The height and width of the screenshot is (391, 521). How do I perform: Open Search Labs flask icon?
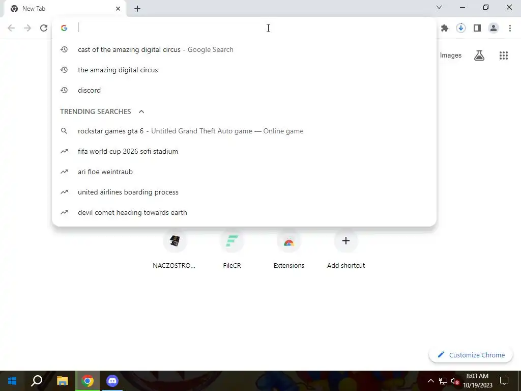click(x=479, y=55)
